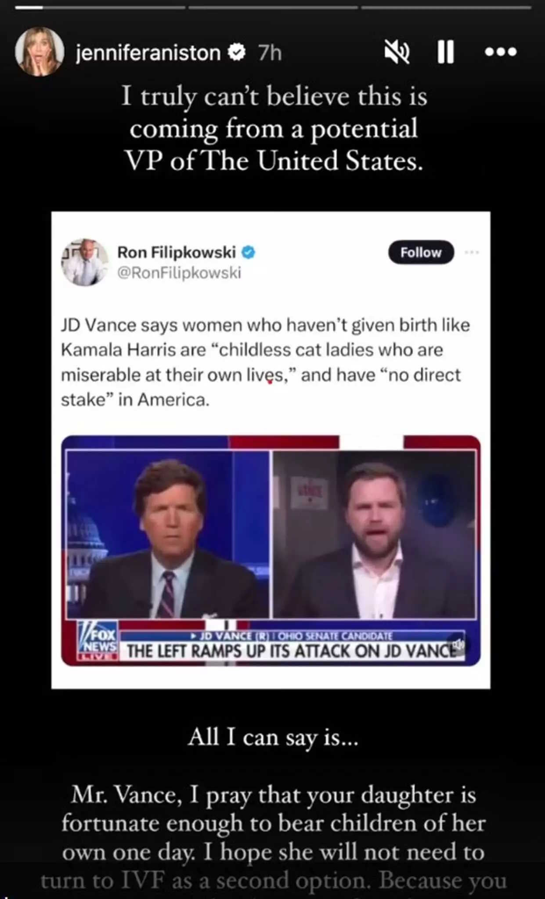Image resolution: width=545 pixels, height=899 pixels.
Task: Click the Fox News video thumbnail
Action: (x=271, y=551)
